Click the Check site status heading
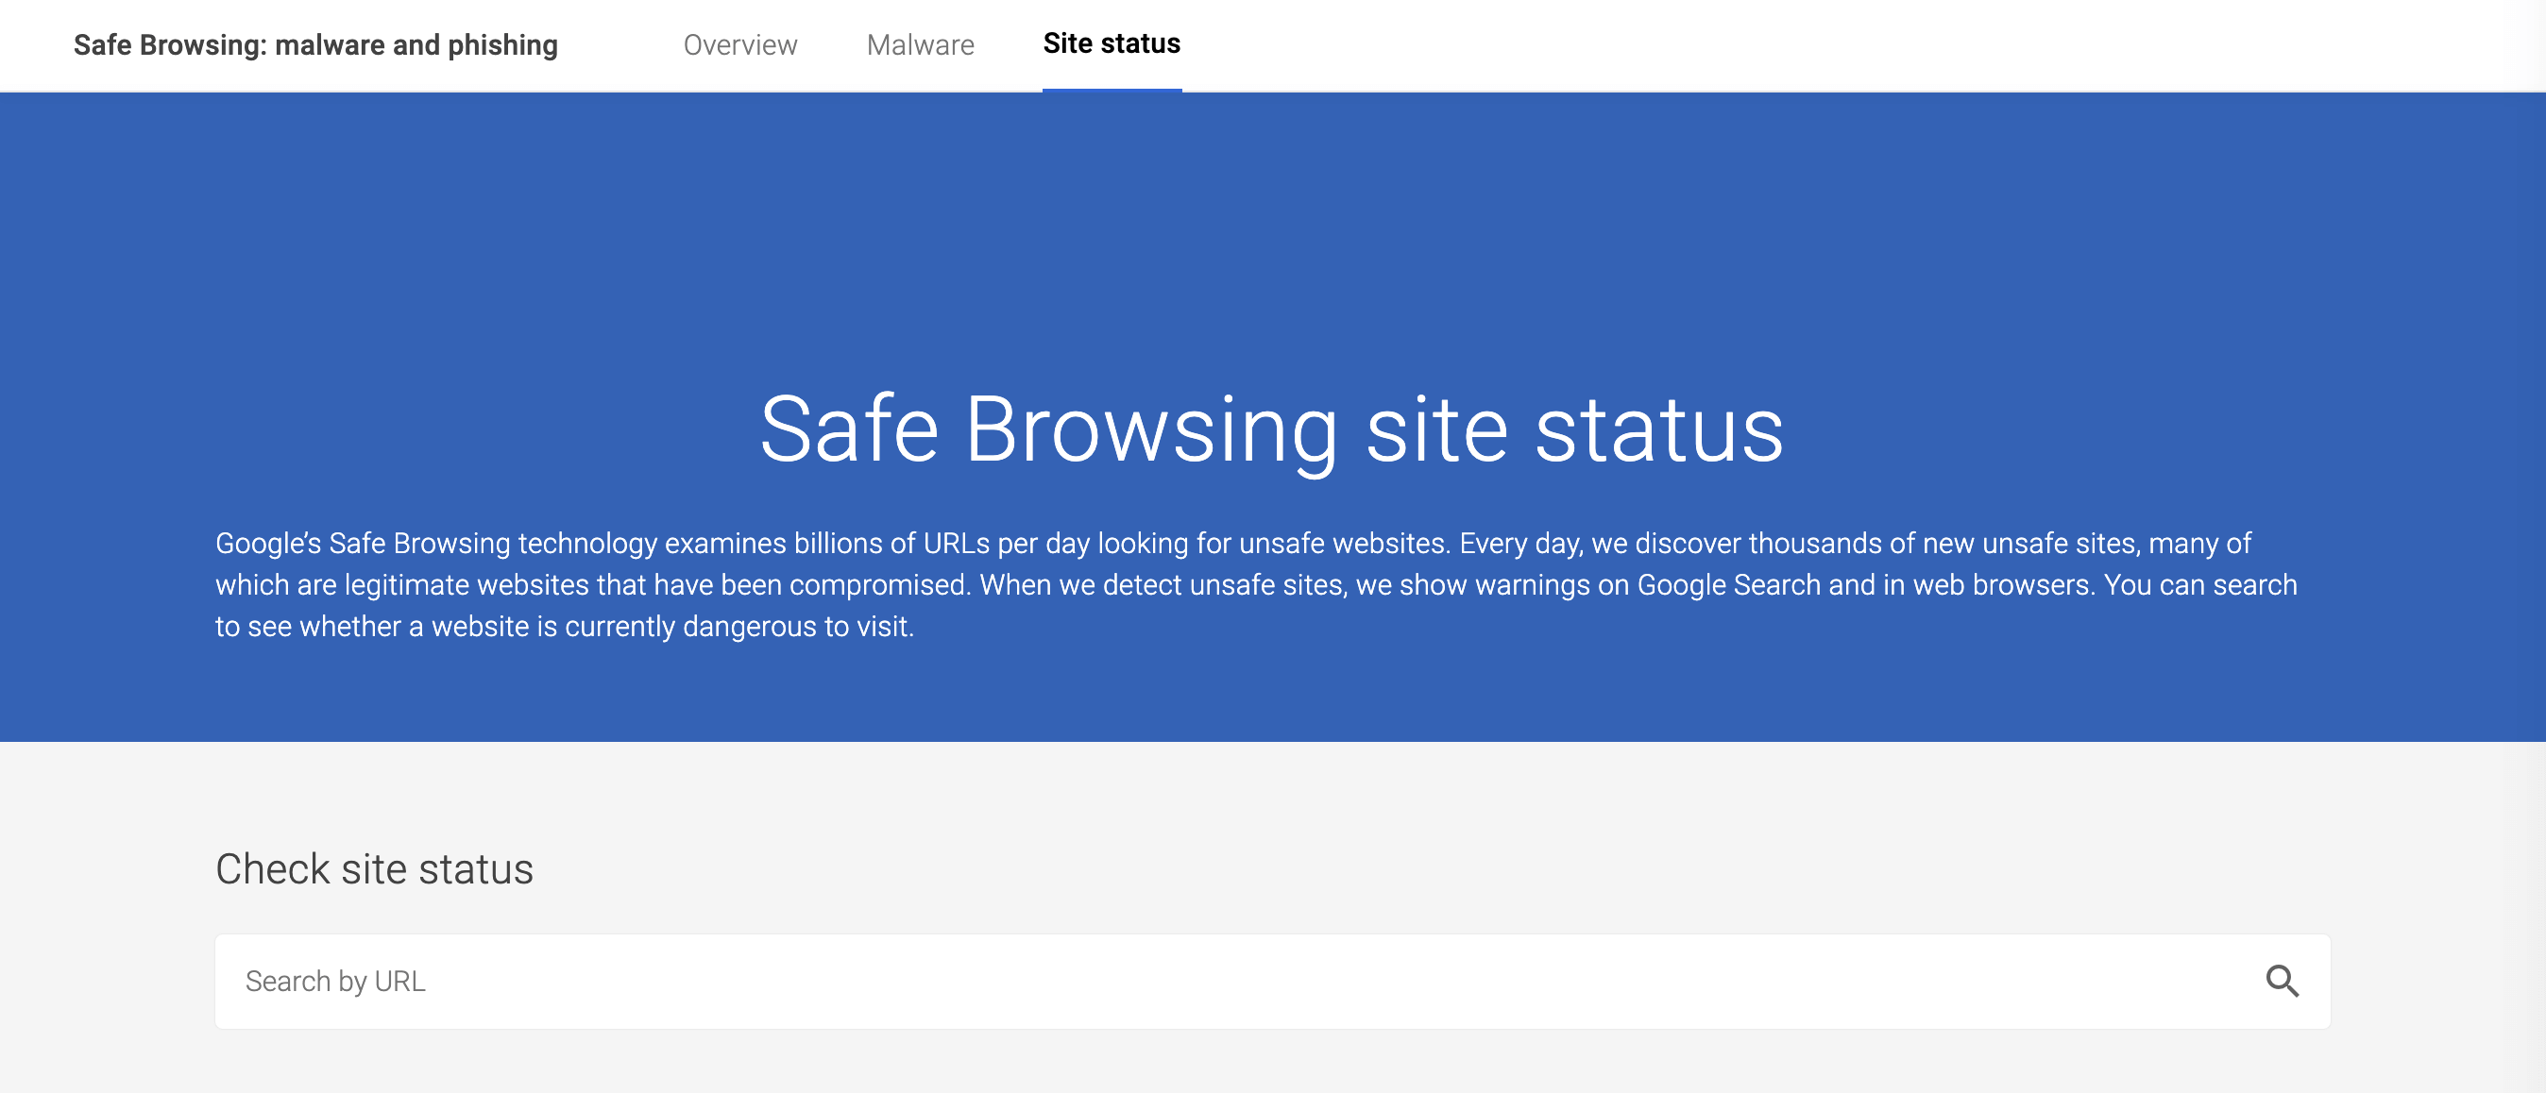This screenshot has height=1093, width=2546. pyautogui.click(x=374, y=868)
